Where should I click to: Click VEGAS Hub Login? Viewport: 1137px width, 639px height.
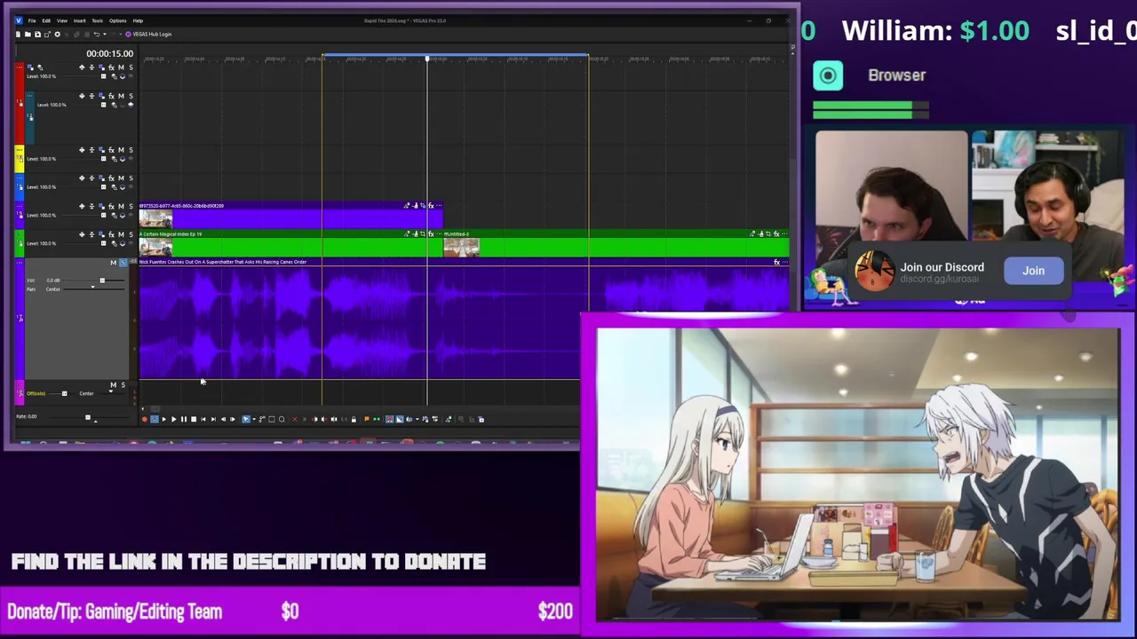(x=148, y=35)
